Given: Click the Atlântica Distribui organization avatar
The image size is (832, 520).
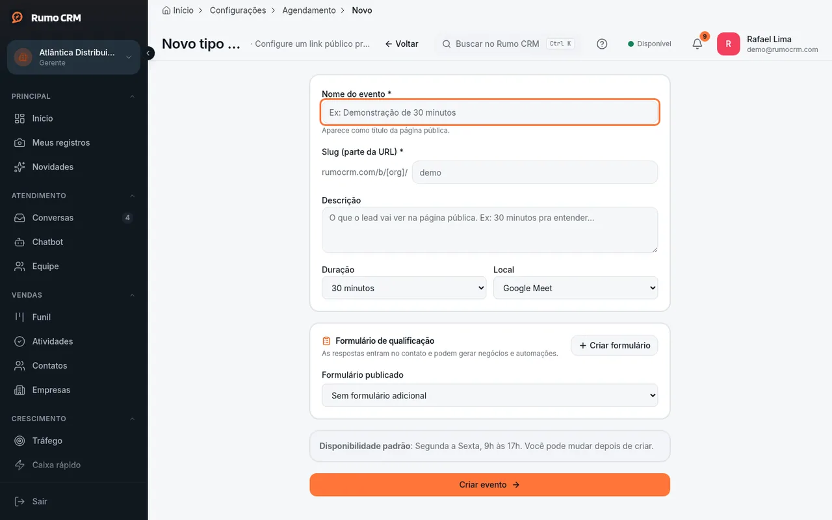Looking at the screenshot, I should point(23,57).
